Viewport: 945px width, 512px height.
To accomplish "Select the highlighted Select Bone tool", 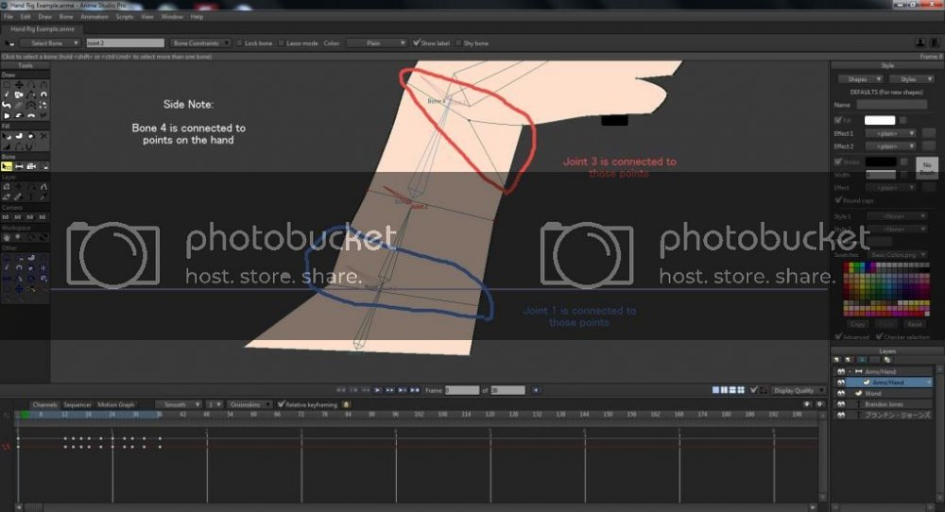I will [7, 166].
